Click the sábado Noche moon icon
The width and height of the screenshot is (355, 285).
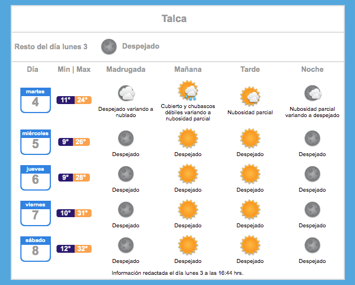[313, 245]
